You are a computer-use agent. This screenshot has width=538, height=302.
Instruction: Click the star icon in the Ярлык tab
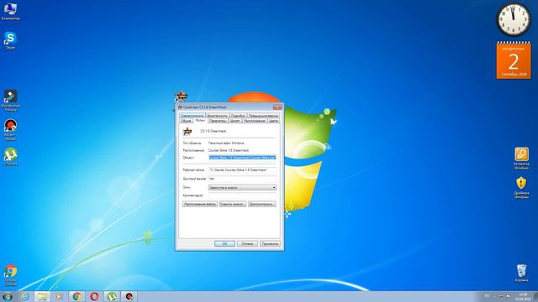[x=187, y=131]
